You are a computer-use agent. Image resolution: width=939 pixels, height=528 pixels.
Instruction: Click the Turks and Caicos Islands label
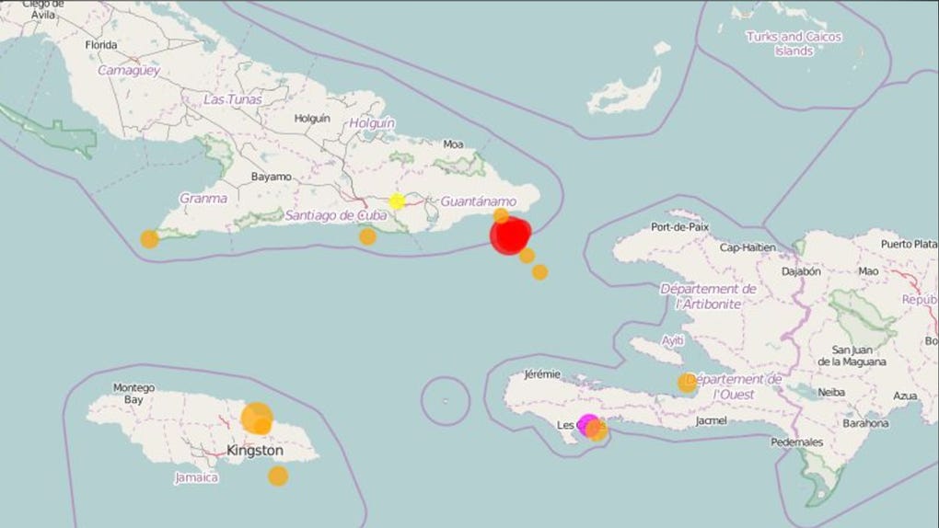tap(794, 44)
